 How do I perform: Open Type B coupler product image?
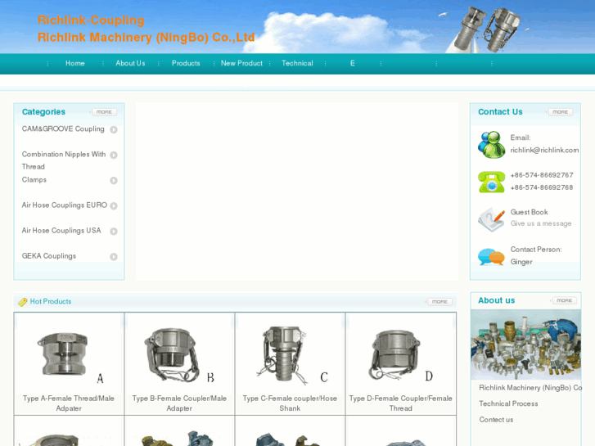click(179, 355)
